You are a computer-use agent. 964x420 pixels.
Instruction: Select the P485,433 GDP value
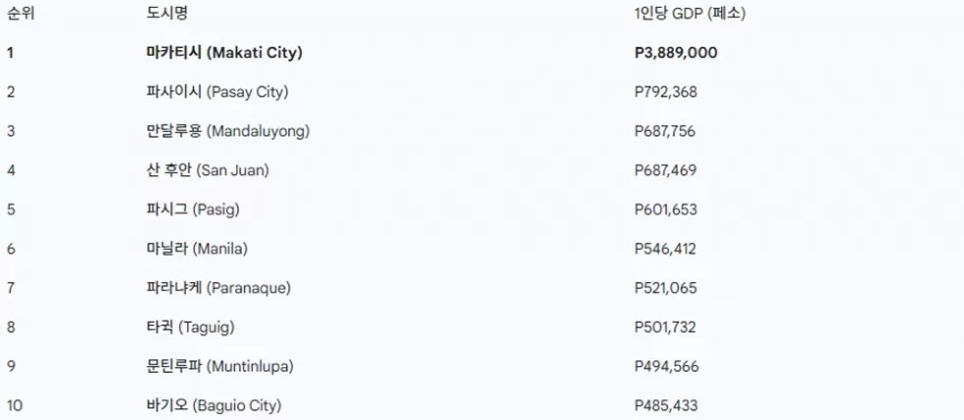[666, 405]
